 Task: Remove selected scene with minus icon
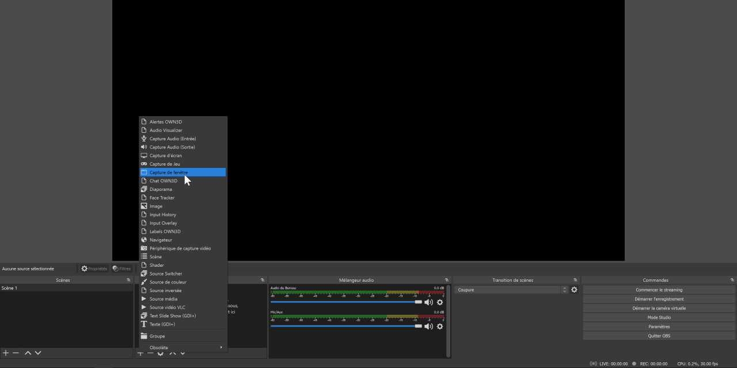pyautogui.click(x=16, y=353)
